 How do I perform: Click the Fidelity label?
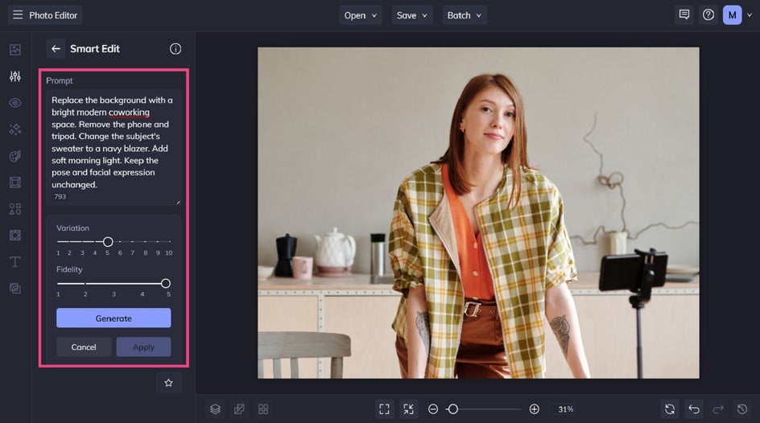pos(69,269)
